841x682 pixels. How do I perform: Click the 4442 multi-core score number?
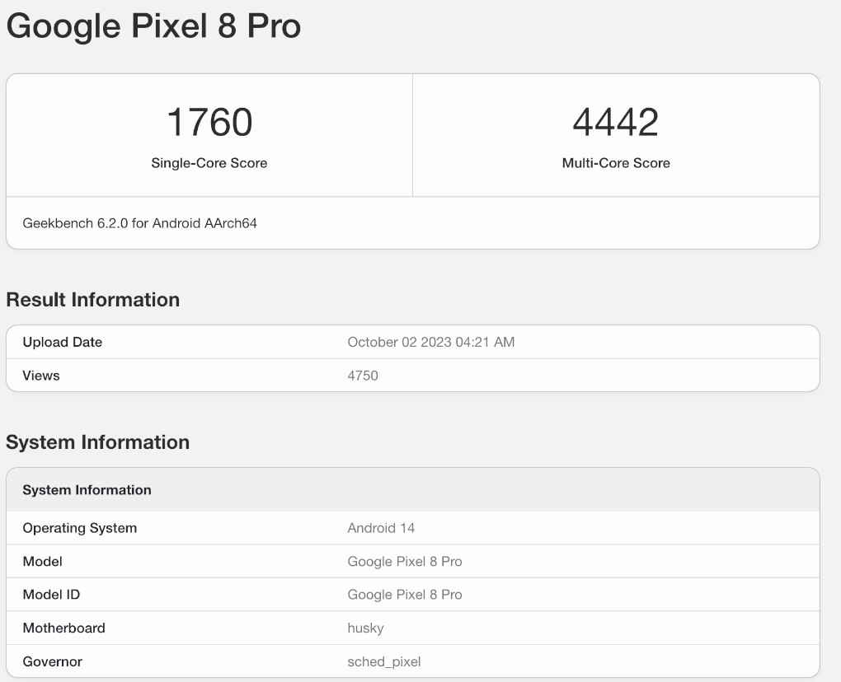(x=616, y=123)
